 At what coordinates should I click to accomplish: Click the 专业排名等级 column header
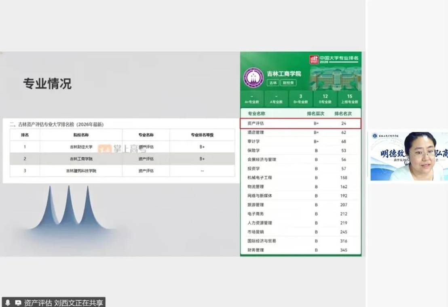pyautogui.click(x=202, y=135)
